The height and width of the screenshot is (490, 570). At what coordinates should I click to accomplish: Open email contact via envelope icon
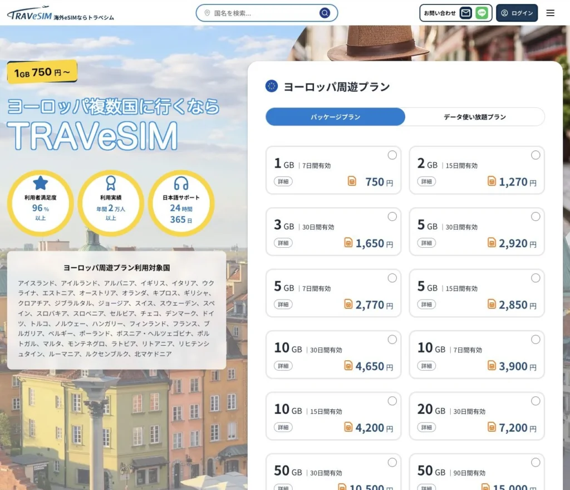(x=466, y=13)
